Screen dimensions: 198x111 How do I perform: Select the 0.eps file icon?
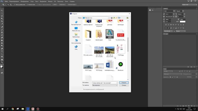pos(110,34)
